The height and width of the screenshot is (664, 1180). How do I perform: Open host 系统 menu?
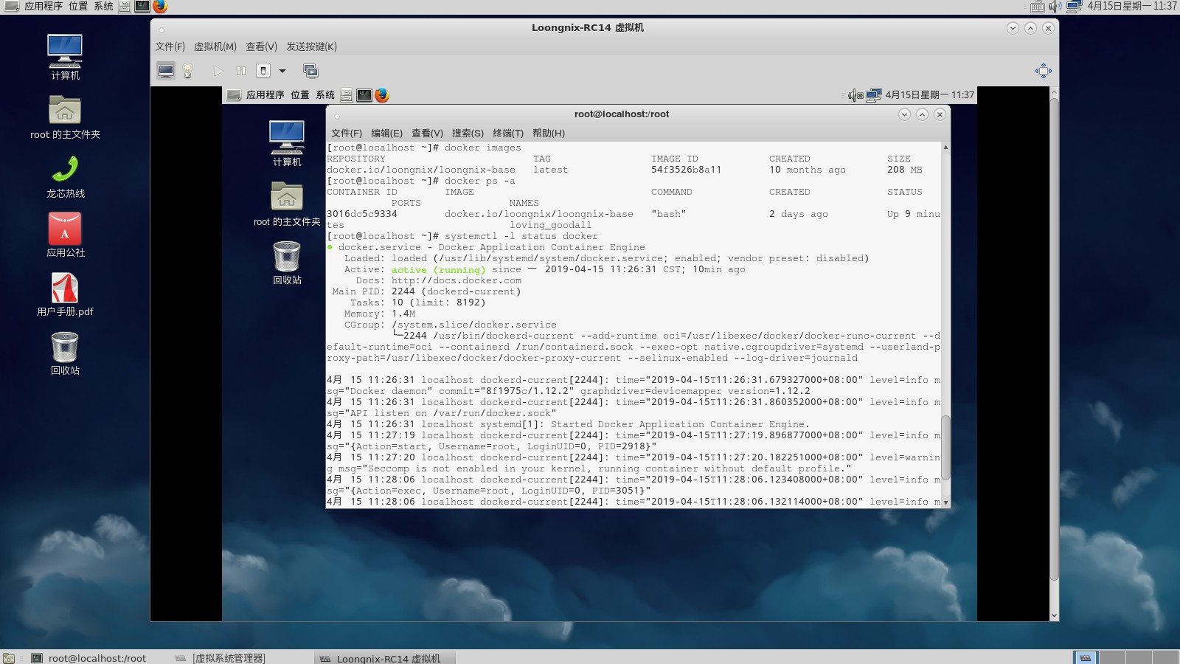click(x=103, y=6)
